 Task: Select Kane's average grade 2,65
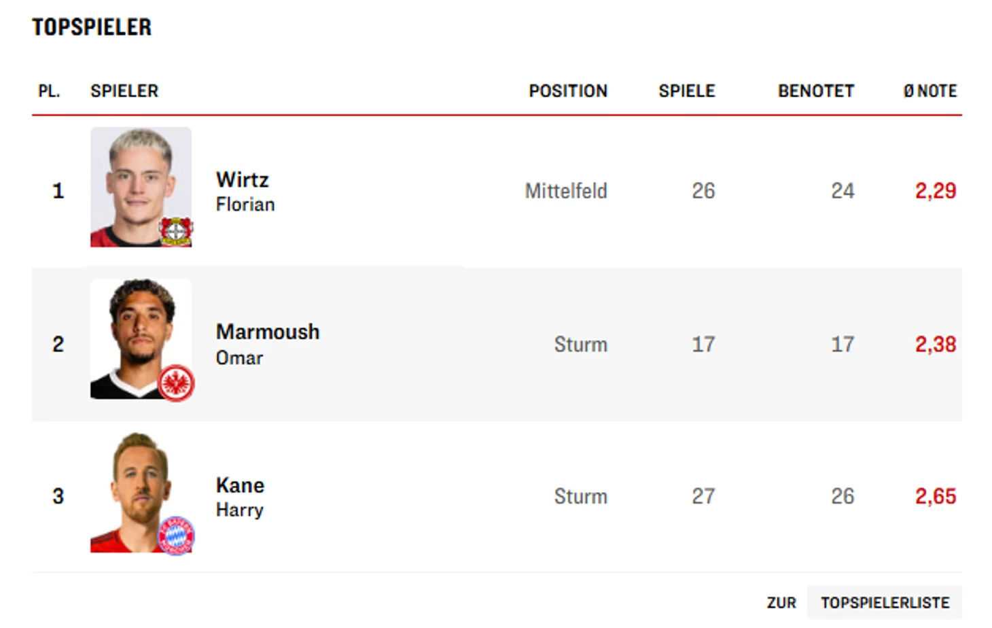tap(936, 497)
